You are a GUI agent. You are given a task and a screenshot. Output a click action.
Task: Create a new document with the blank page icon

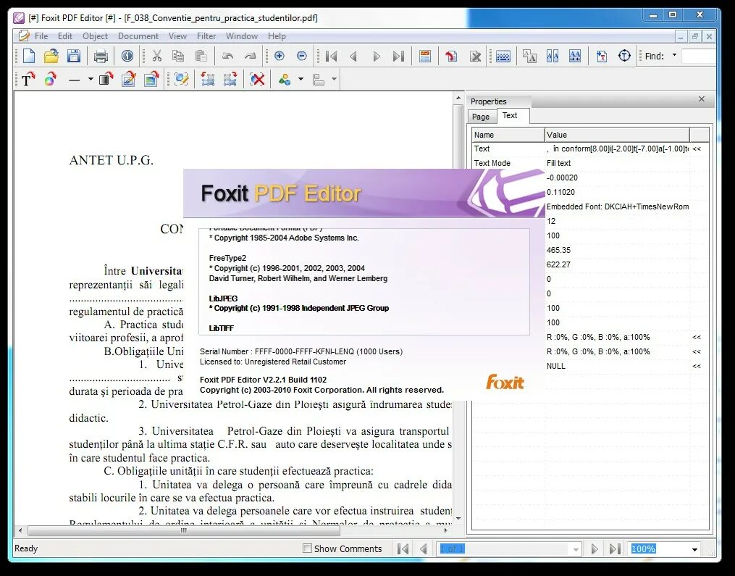tap(28, 57)
